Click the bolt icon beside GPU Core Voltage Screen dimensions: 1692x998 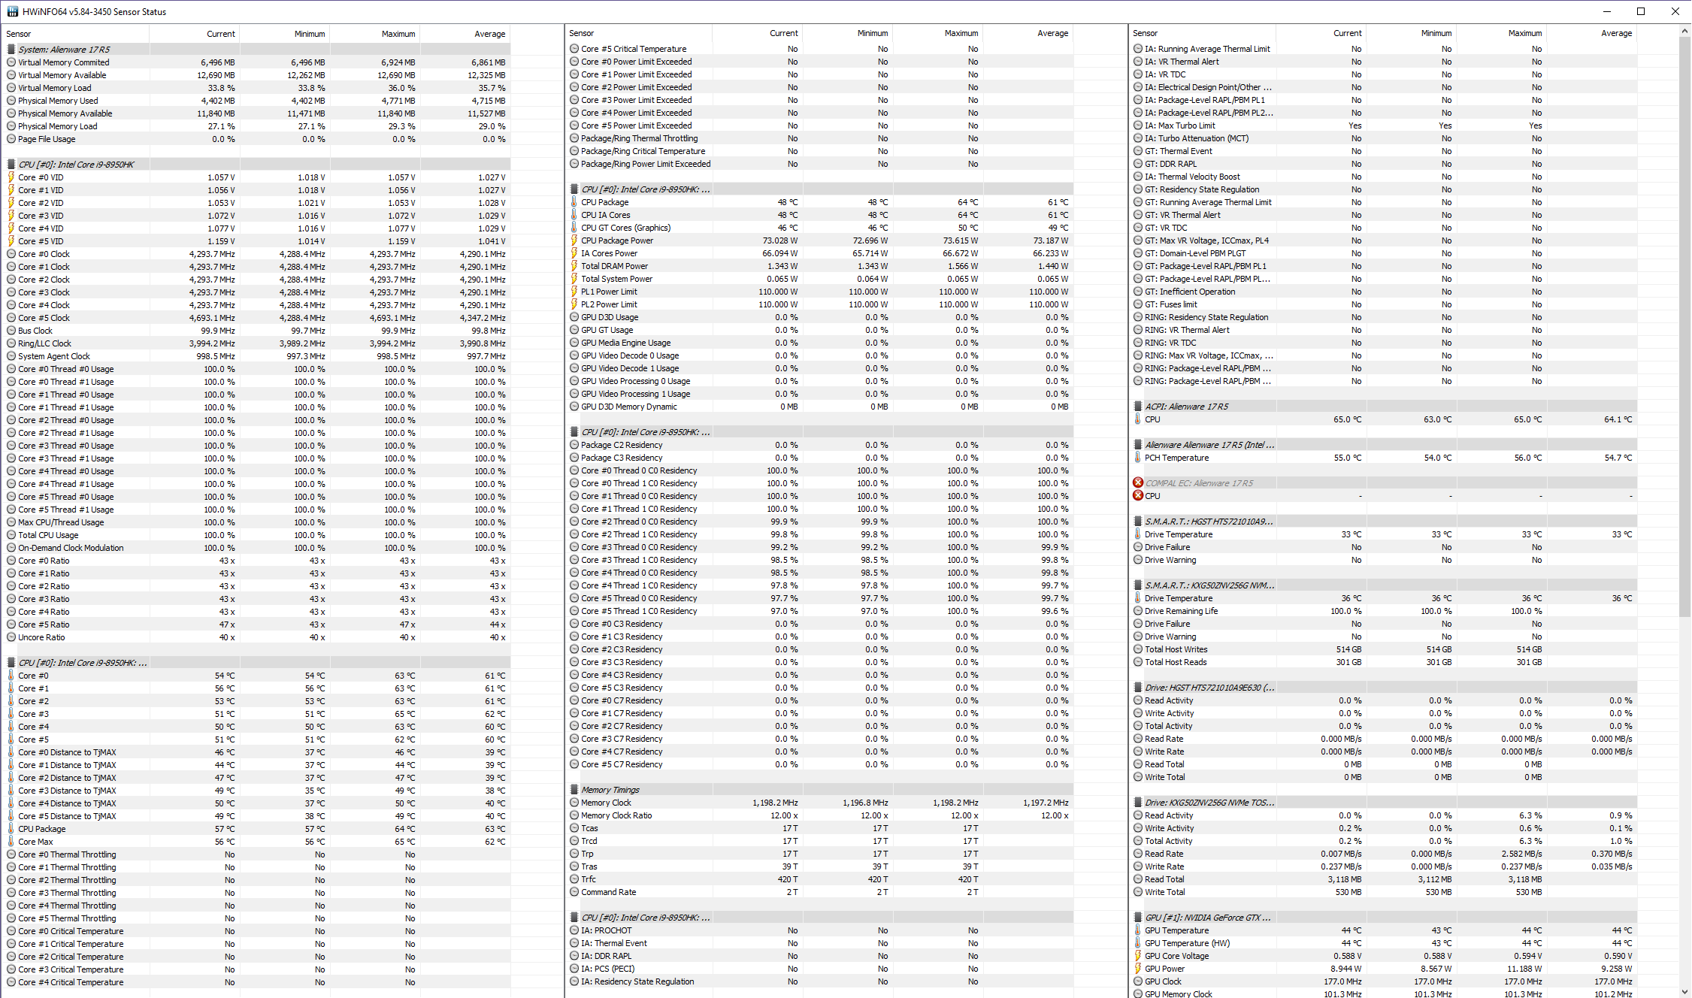click(1138, 956)
